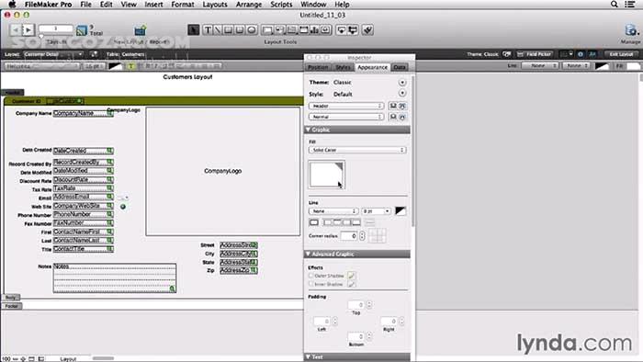
Task: Open the Arrange menu
Action: pos(249,5)
